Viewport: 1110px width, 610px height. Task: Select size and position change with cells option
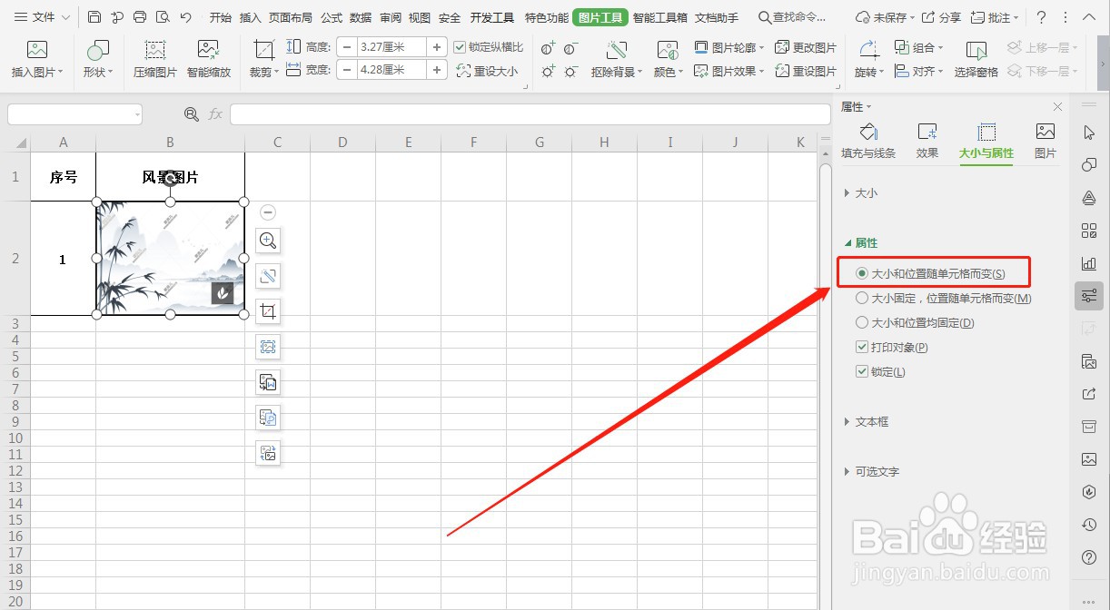click(x=932, y=273)
